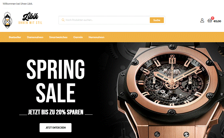This screenshot has height=138, width=224.
Task: Open the user account icon
Action: 202,20
